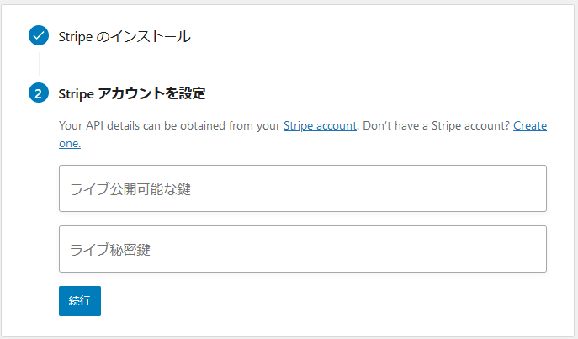Screen dimensions: 578x339
Task: Click the blue 続行 button
Action: tap(80, 301)
